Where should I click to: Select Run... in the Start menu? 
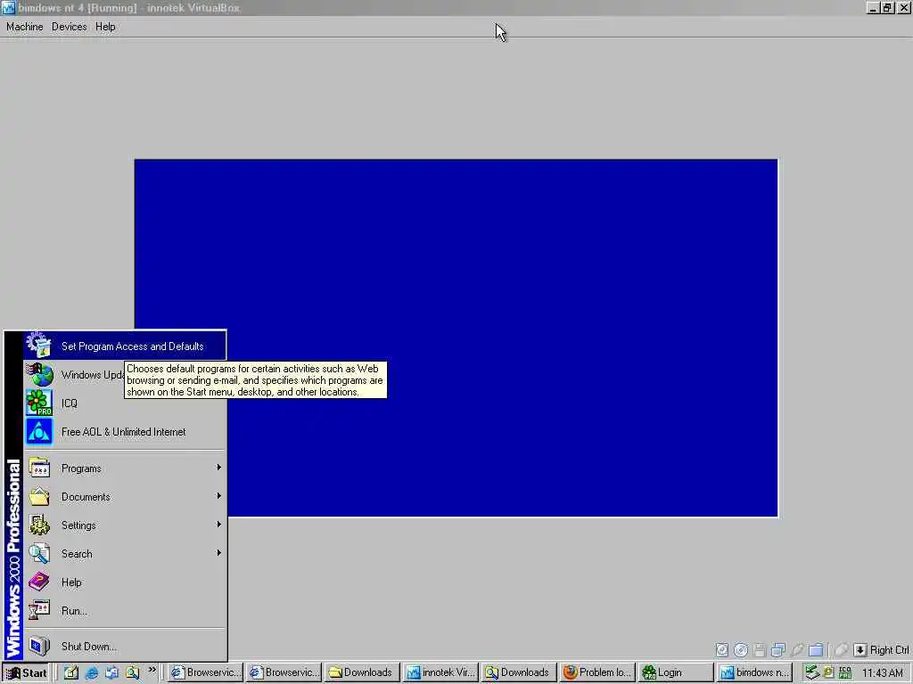(125, 611)
